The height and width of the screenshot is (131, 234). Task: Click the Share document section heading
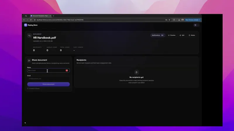tap(39, 60)
